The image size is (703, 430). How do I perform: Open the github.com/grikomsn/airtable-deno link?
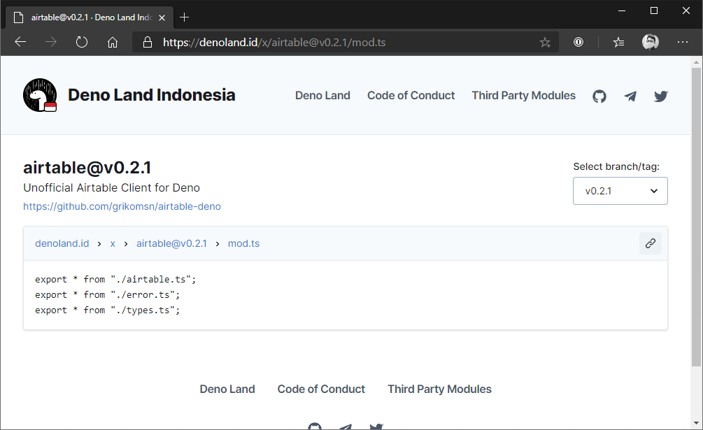122,206
